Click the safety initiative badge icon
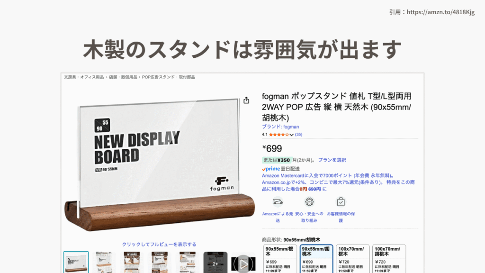This screenshot has width=485, height=273. 309,202
